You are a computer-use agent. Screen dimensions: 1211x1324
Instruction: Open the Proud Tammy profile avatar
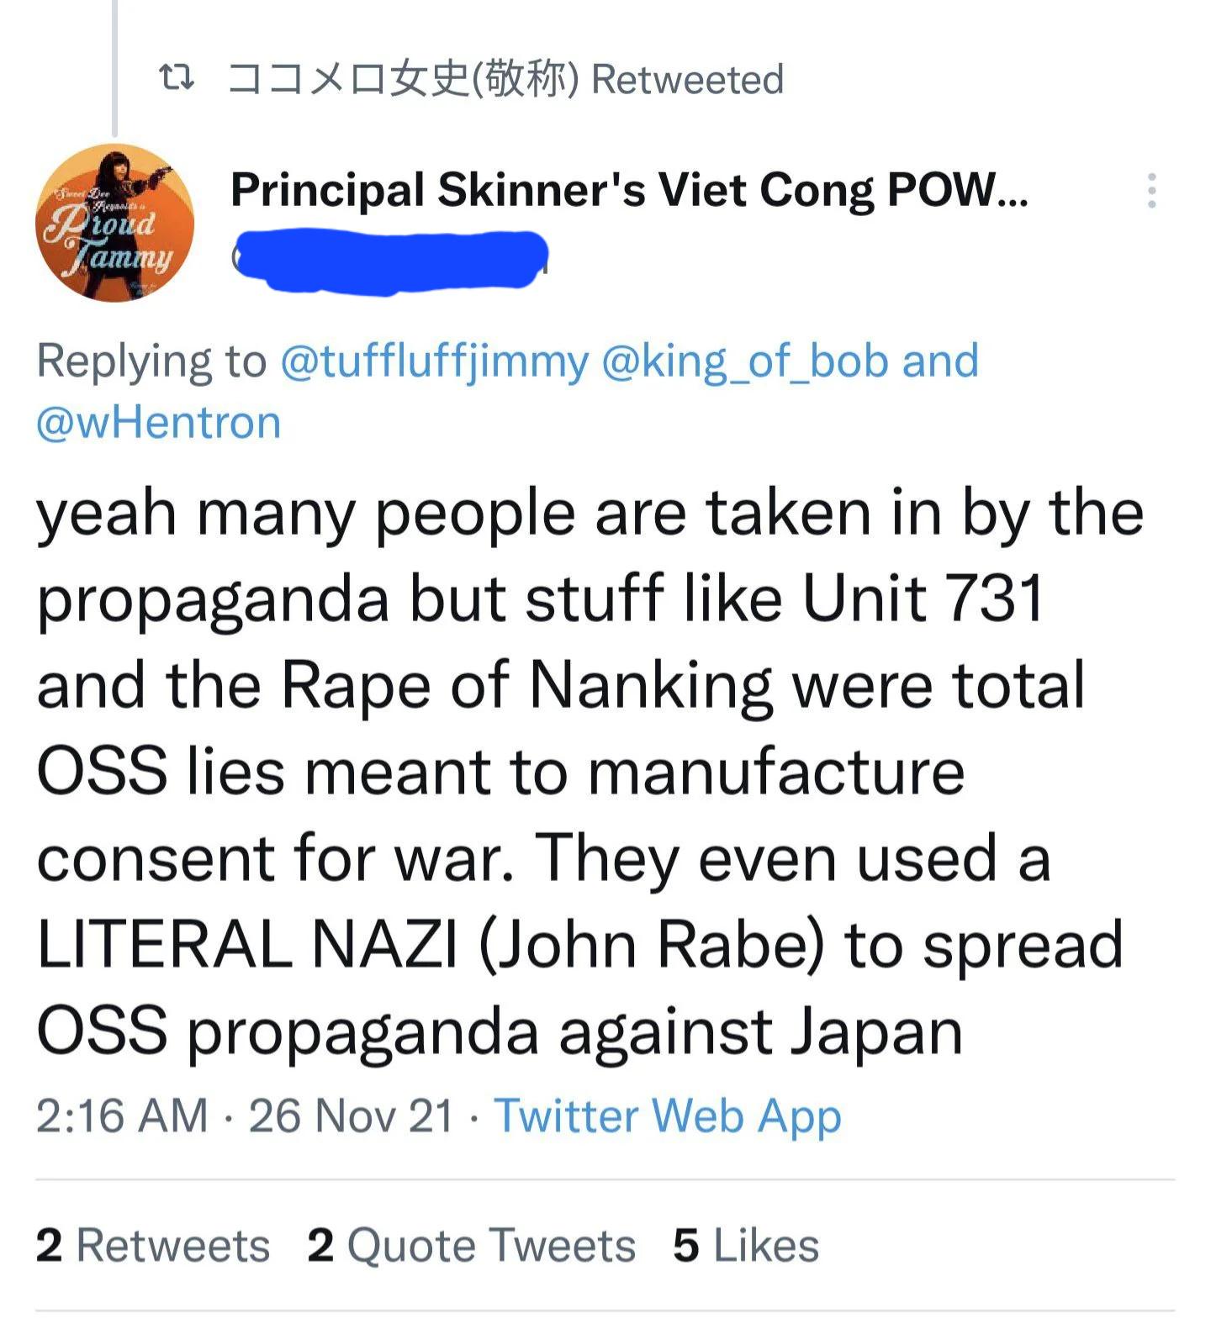(x=114, y=222)
